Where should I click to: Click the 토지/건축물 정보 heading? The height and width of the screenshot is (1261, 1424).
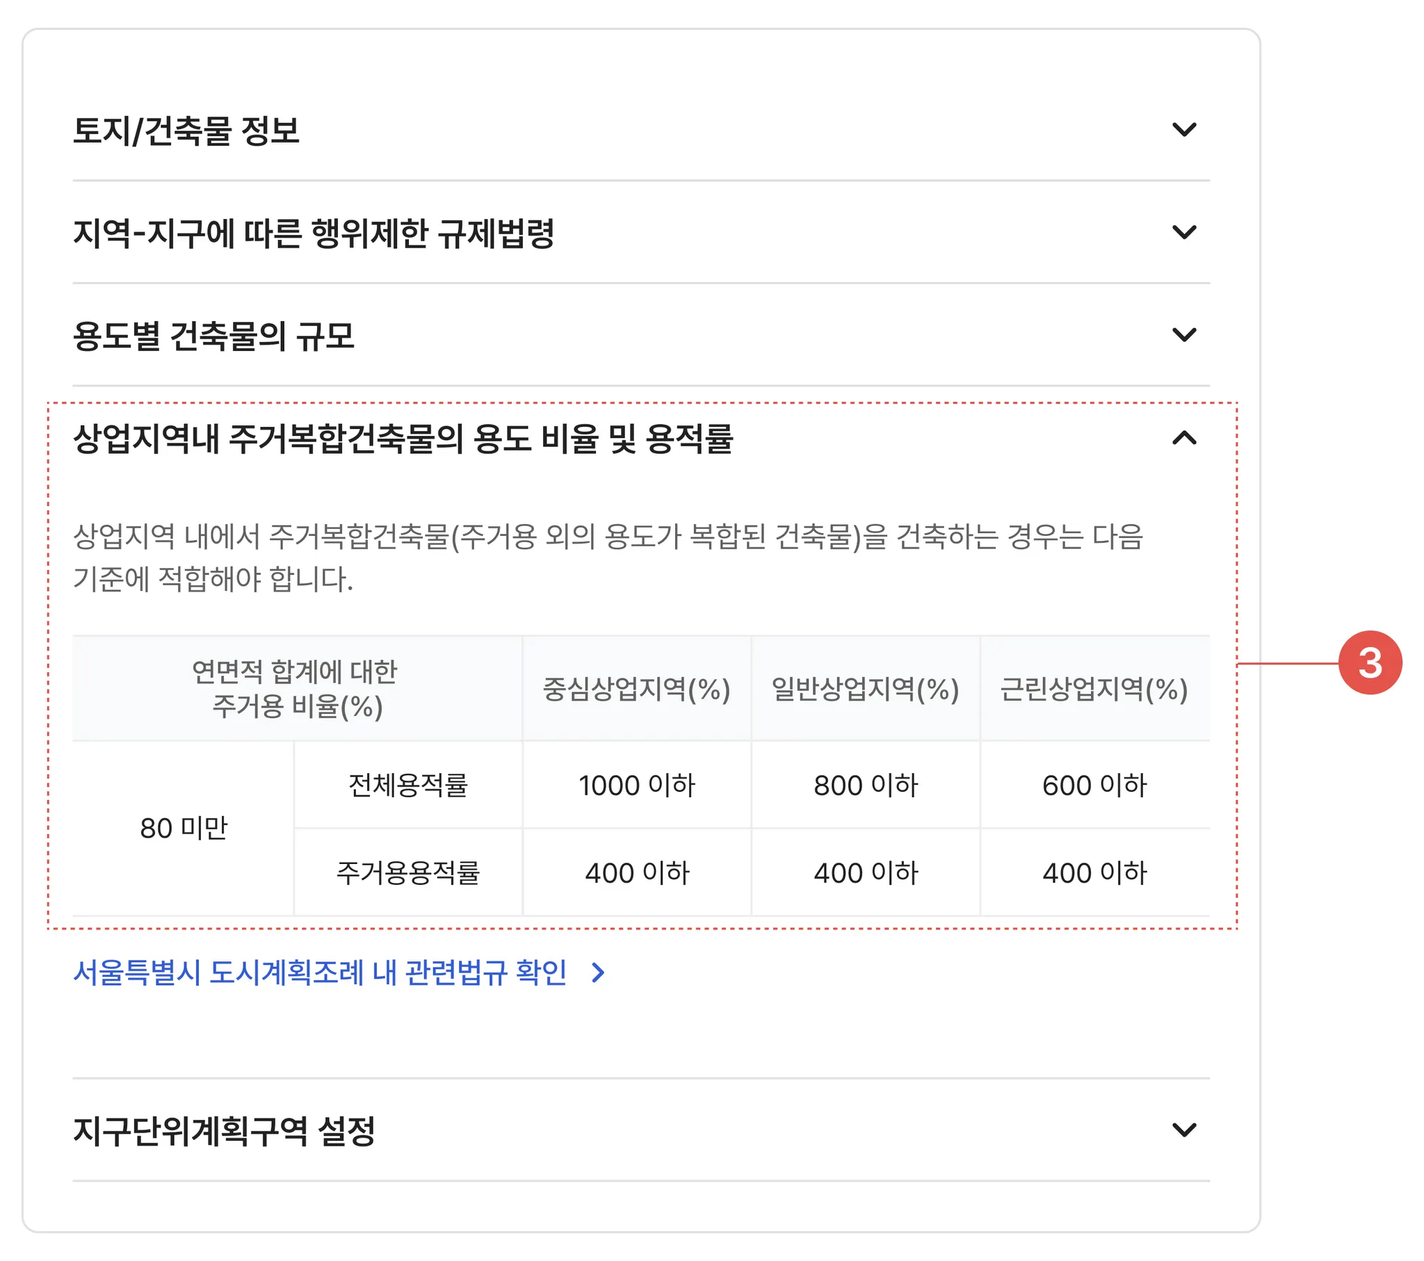click(x=186, y=131)
